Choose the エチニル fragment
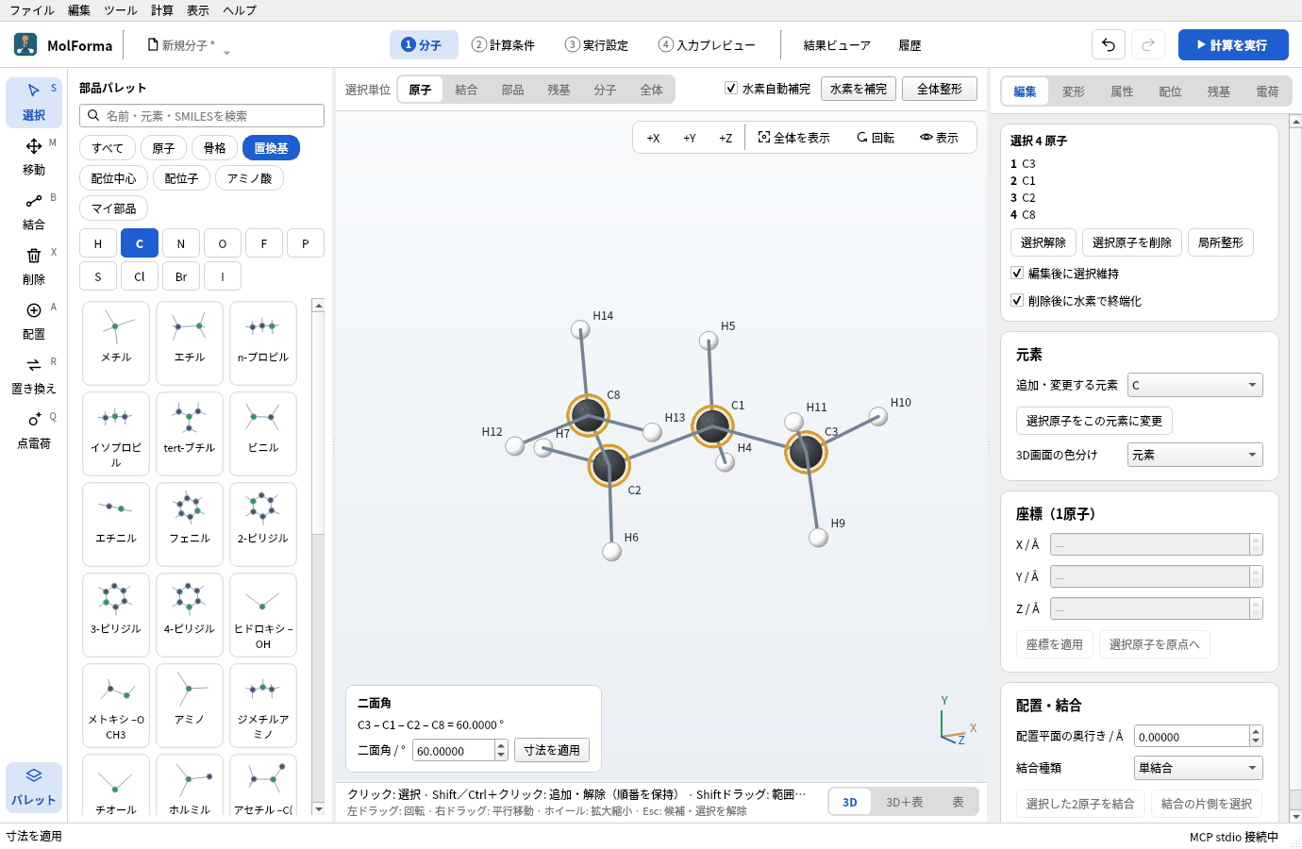The width and height of the screenshot is (1302, 849). point(116,524)
